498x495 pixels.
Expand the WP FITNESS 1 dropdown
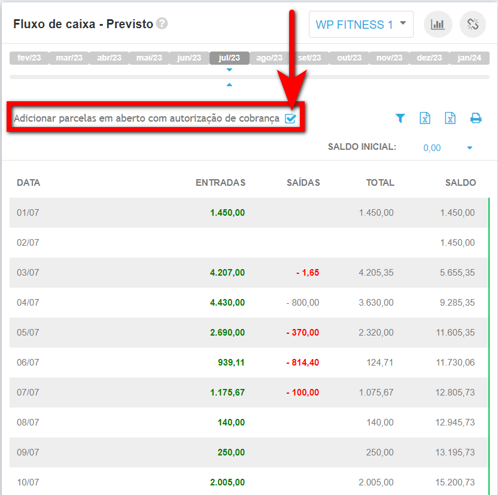pos(361,25)
